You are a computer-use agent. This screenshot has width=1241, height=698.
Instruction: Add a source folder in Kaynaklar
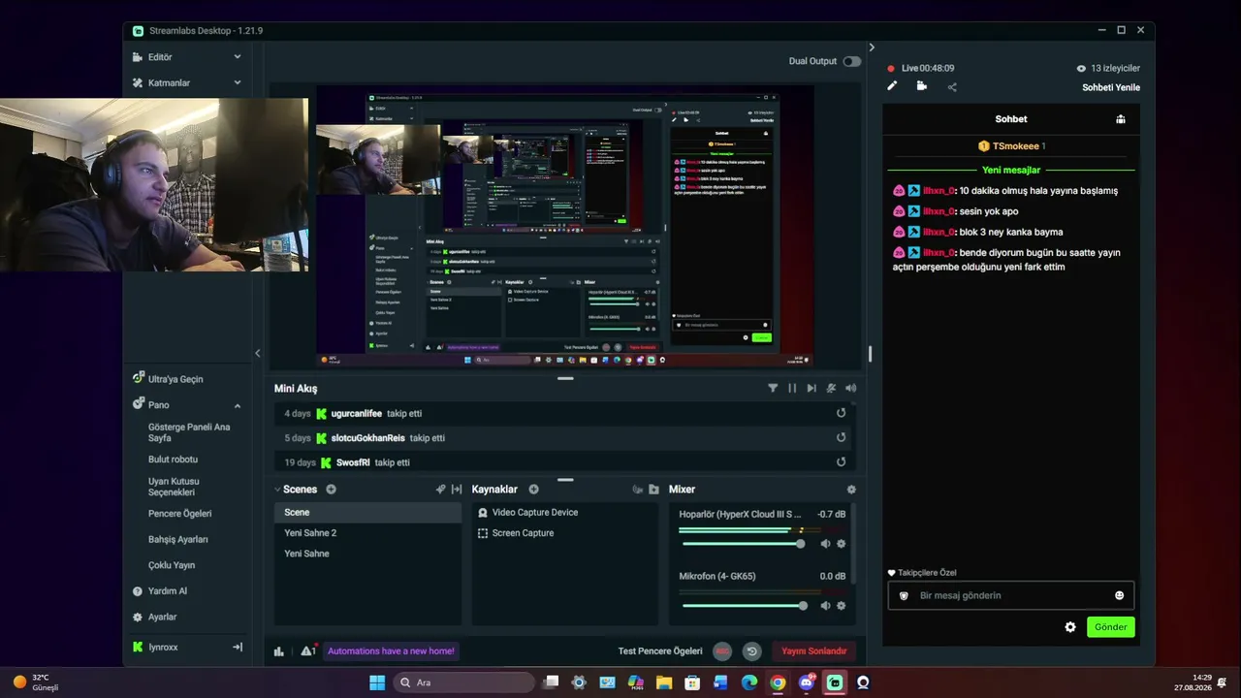pos(653,490)
